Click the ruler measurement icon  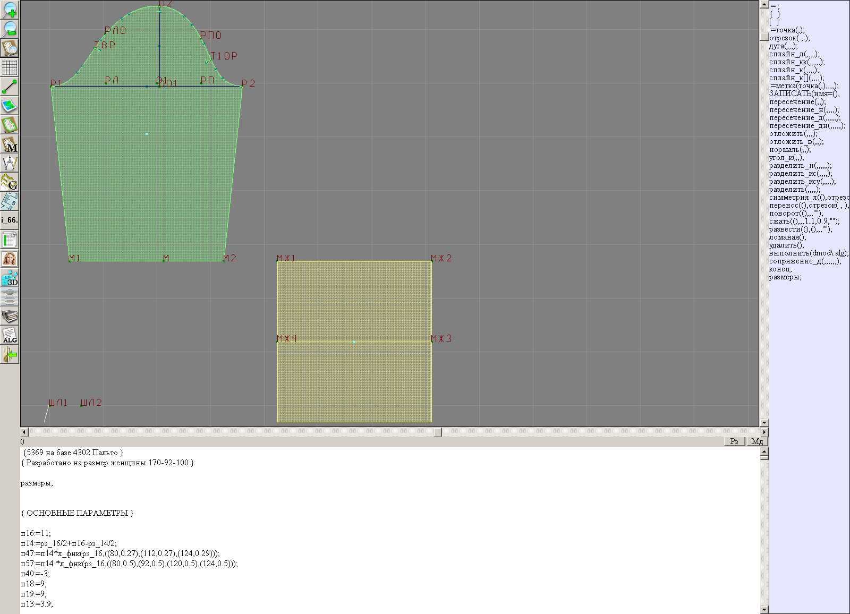(10, 201)
